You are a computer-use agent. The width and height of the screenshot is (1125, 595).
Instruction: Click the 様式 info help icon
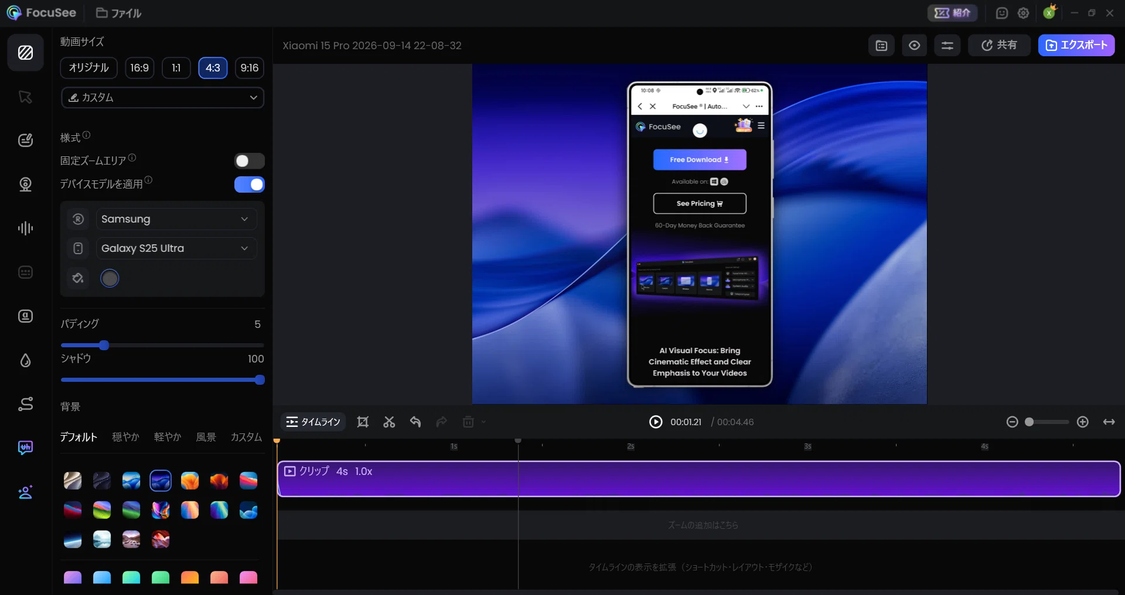coord(86,135)
